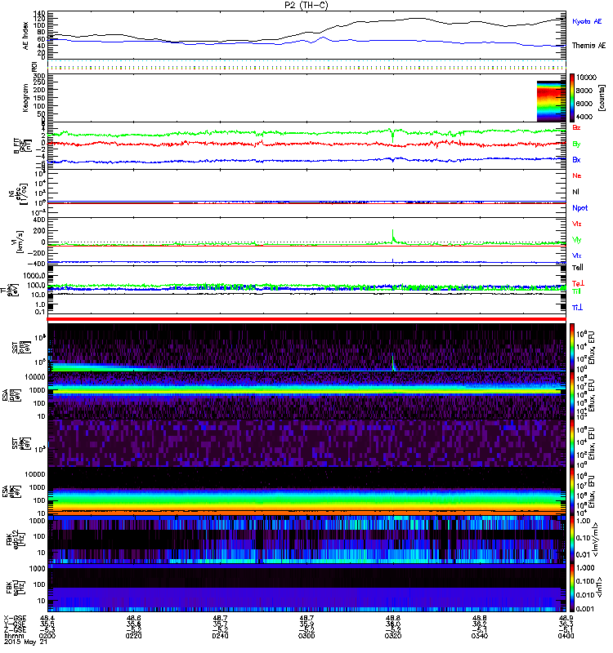Select the black 'Ni' legend label
This screenshot has height=653, width=613.
point(575,192)
